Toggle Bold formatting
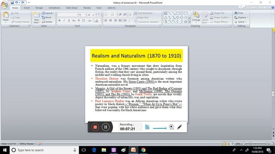275x154 pixels. point(59,21)
